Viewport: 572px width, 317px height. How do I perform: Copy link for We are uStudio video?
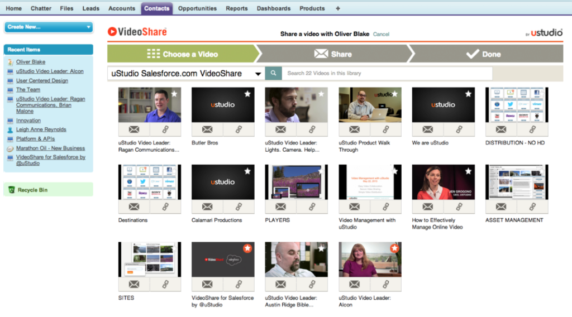tap(459, 129)
